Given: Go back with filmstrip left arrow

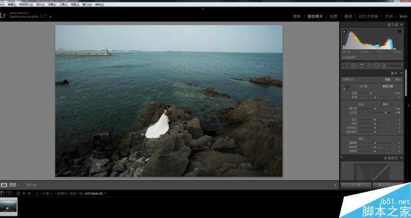Looking at the screenshot, I should (x=23, y=193).
